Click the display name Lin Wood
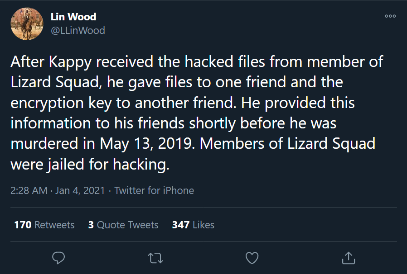Image resolution: width=407 pixels, height=274 pixels. point(73,17)
